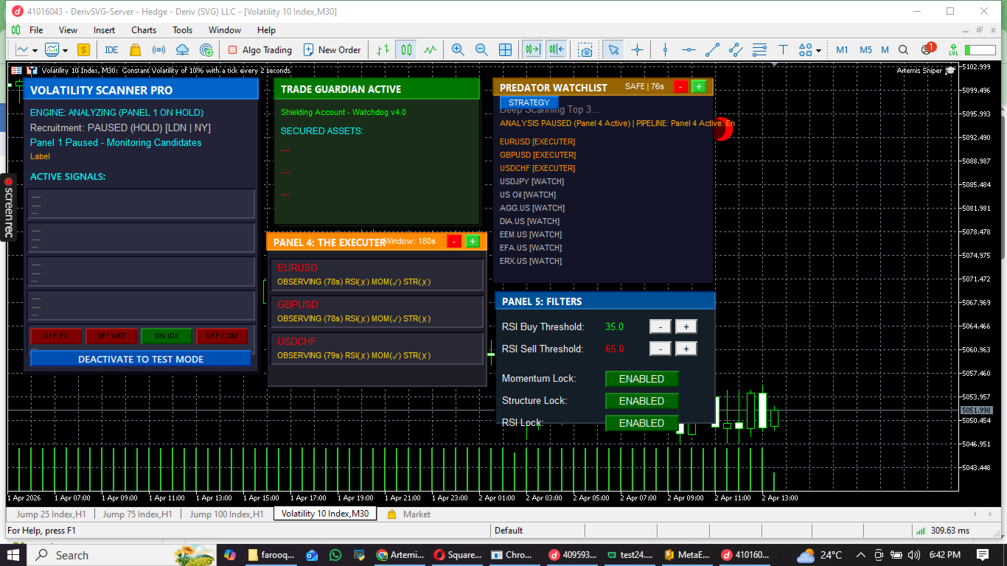Open the Charts menu

144,30
